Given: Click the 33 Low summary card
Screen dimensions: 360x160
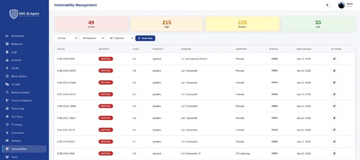Looking at the screenshot, I should pyautogui.click(x=318, y=24).
